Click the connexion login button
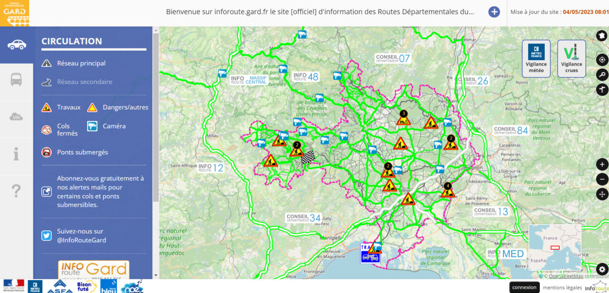The image size is (609, 293). pos(524,287)
